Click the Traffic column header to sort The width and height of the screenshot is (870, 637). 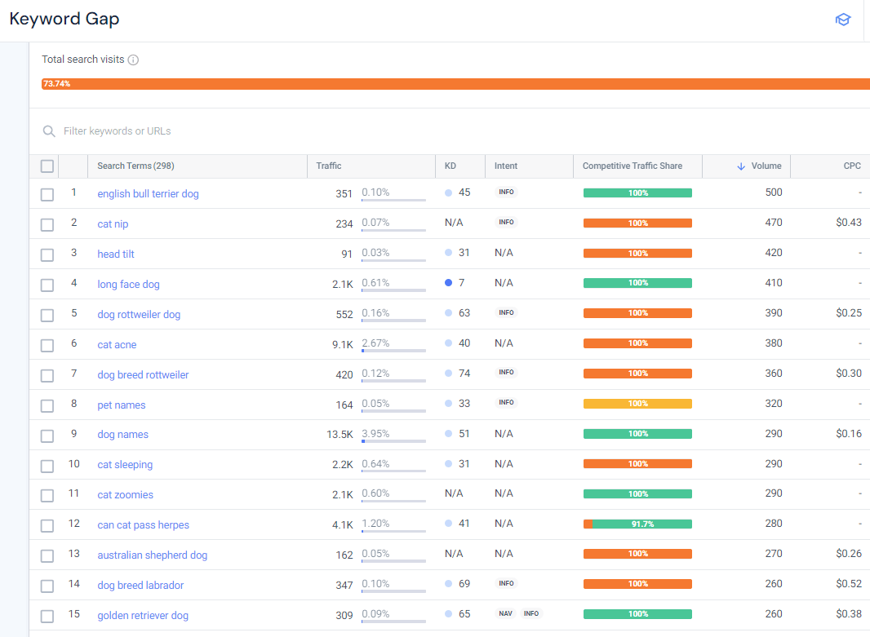click(329, 166)
